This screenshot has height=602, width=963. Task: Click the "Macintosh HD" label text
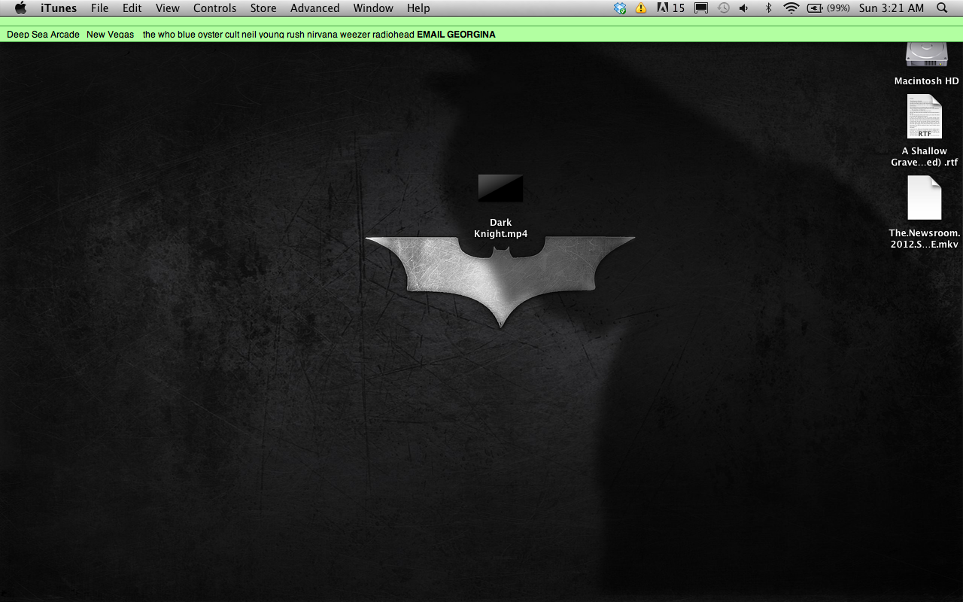[926, 81]
